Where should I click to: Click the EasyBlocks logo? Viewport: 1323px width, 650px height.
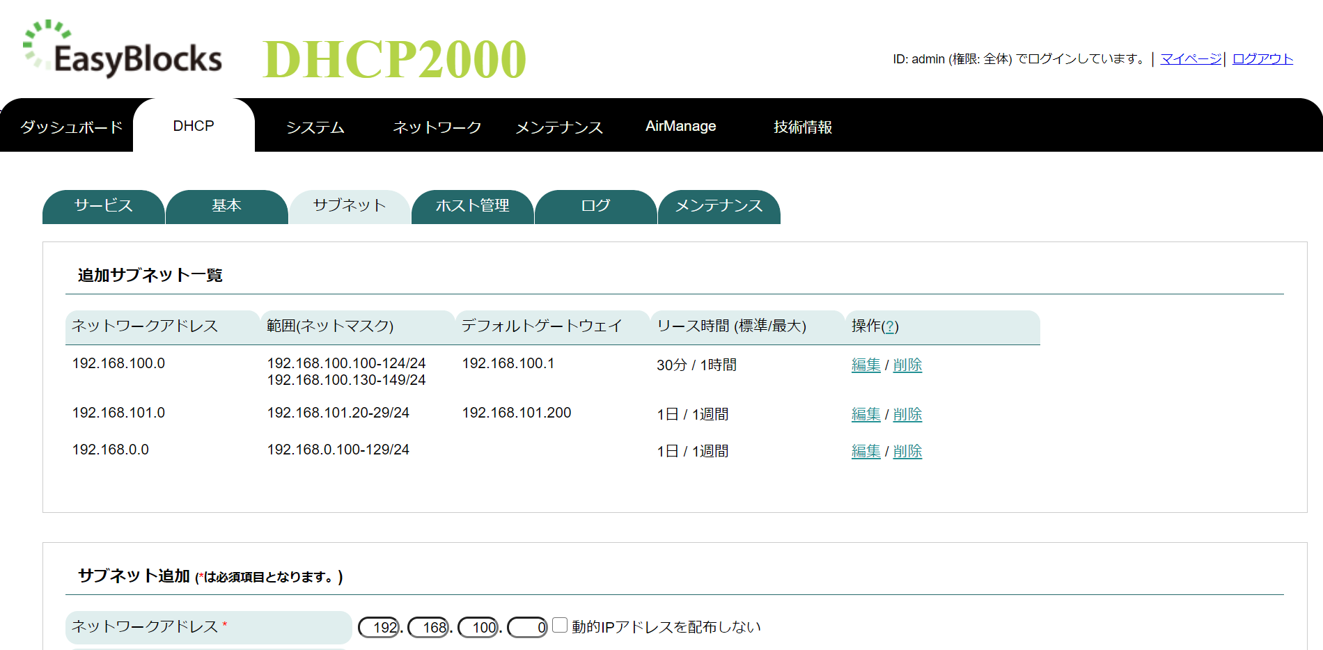123,49
